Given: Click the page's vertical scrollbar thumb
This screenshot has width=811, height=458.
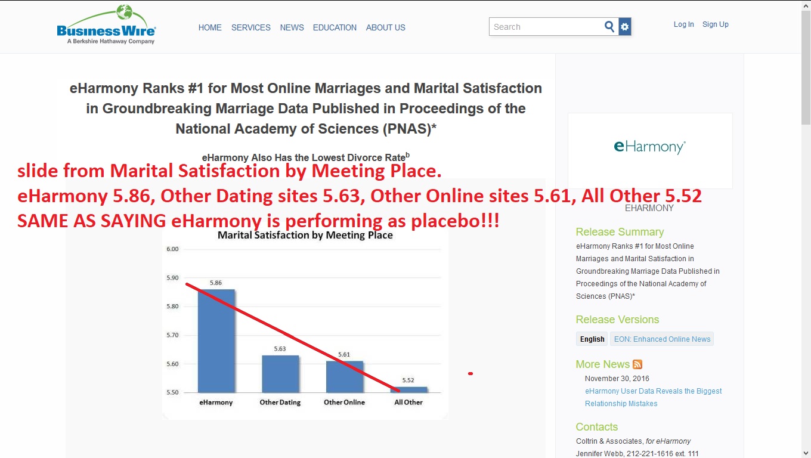Looking at the screenshot, I should coord(806,67).
